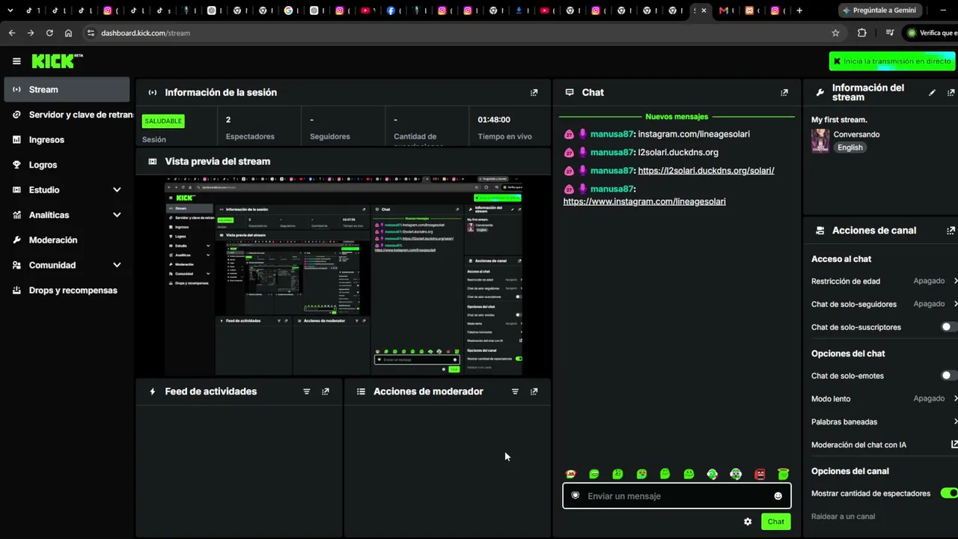Click the English language tag
The image size is (958, 539).
point(850,147)
